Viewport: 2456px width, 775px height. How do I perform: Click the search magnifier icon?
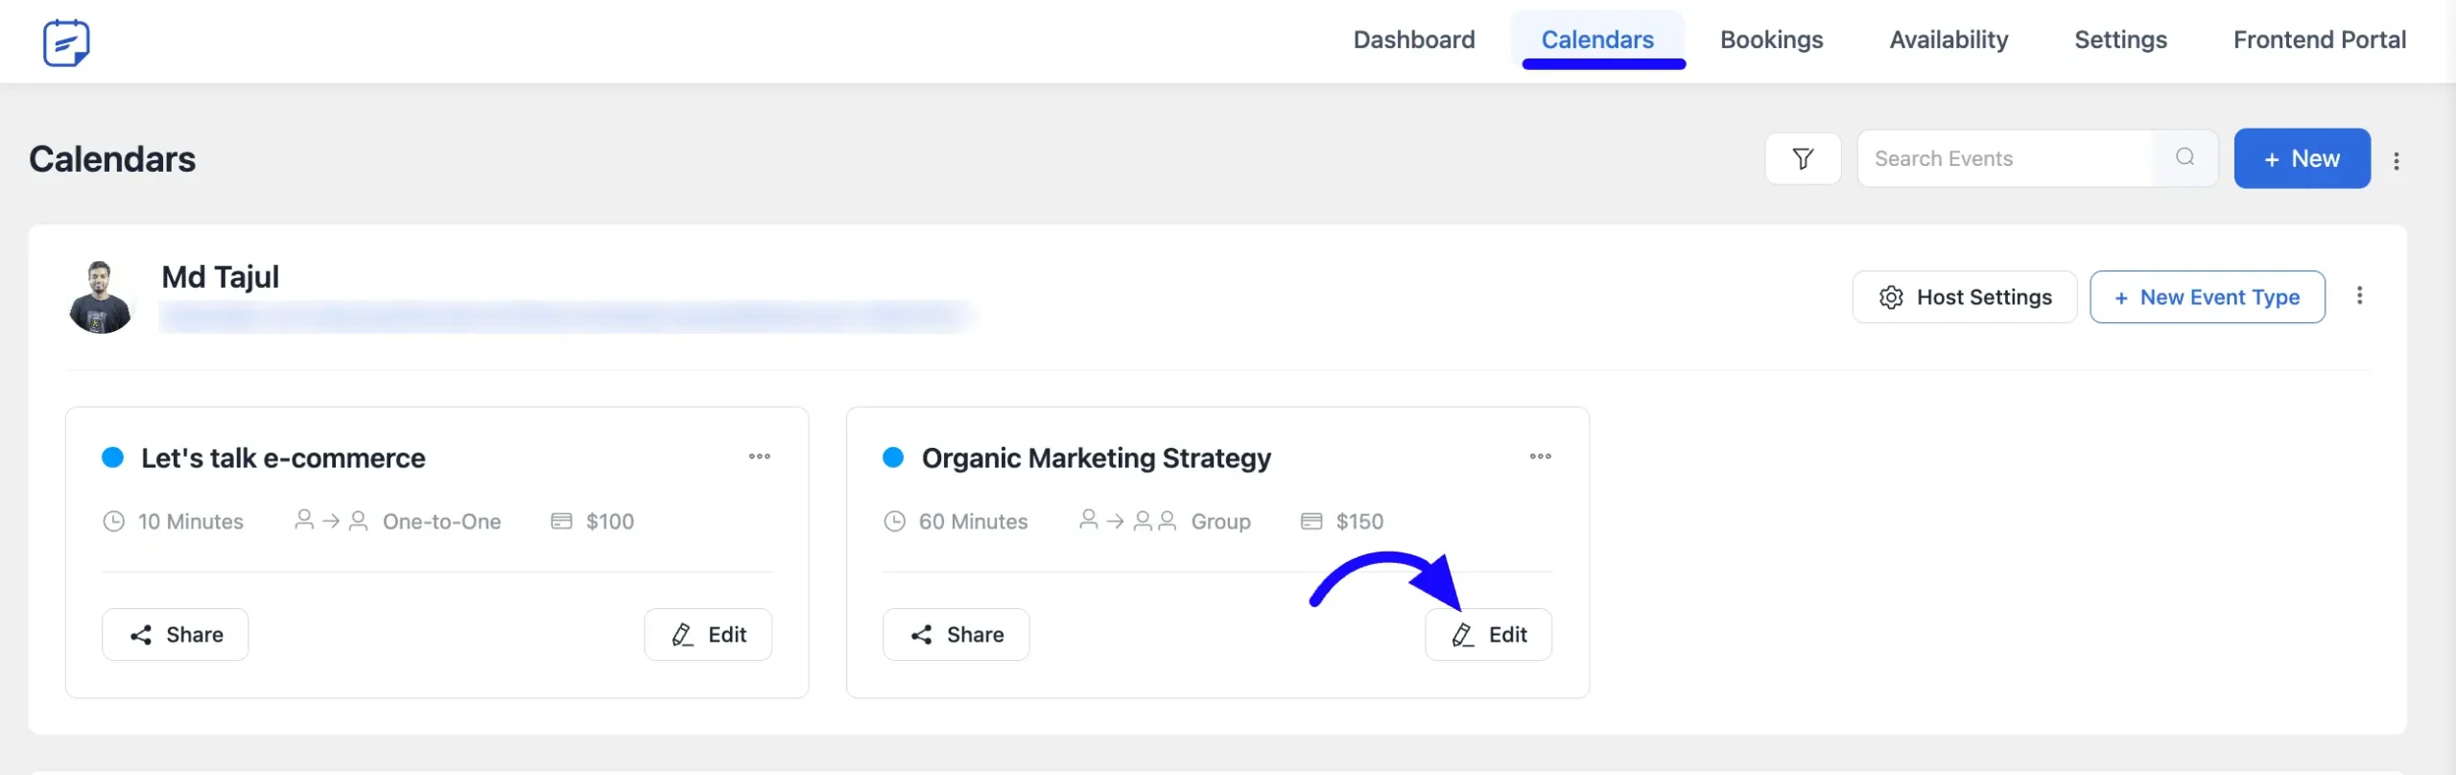point(2184,157)
